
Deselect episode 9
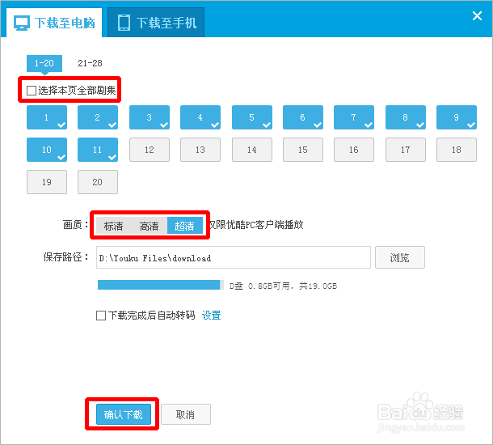pos(457,117)
